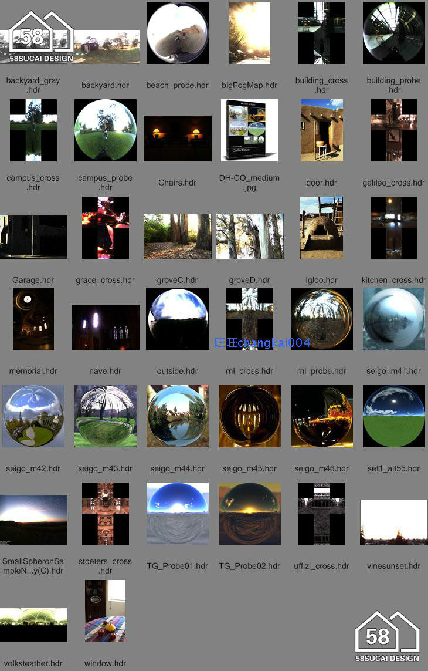Viewport: 428px width, 671px height.
Task: Select the DH-CO_medium.jpg box cover
Action: 249,130
